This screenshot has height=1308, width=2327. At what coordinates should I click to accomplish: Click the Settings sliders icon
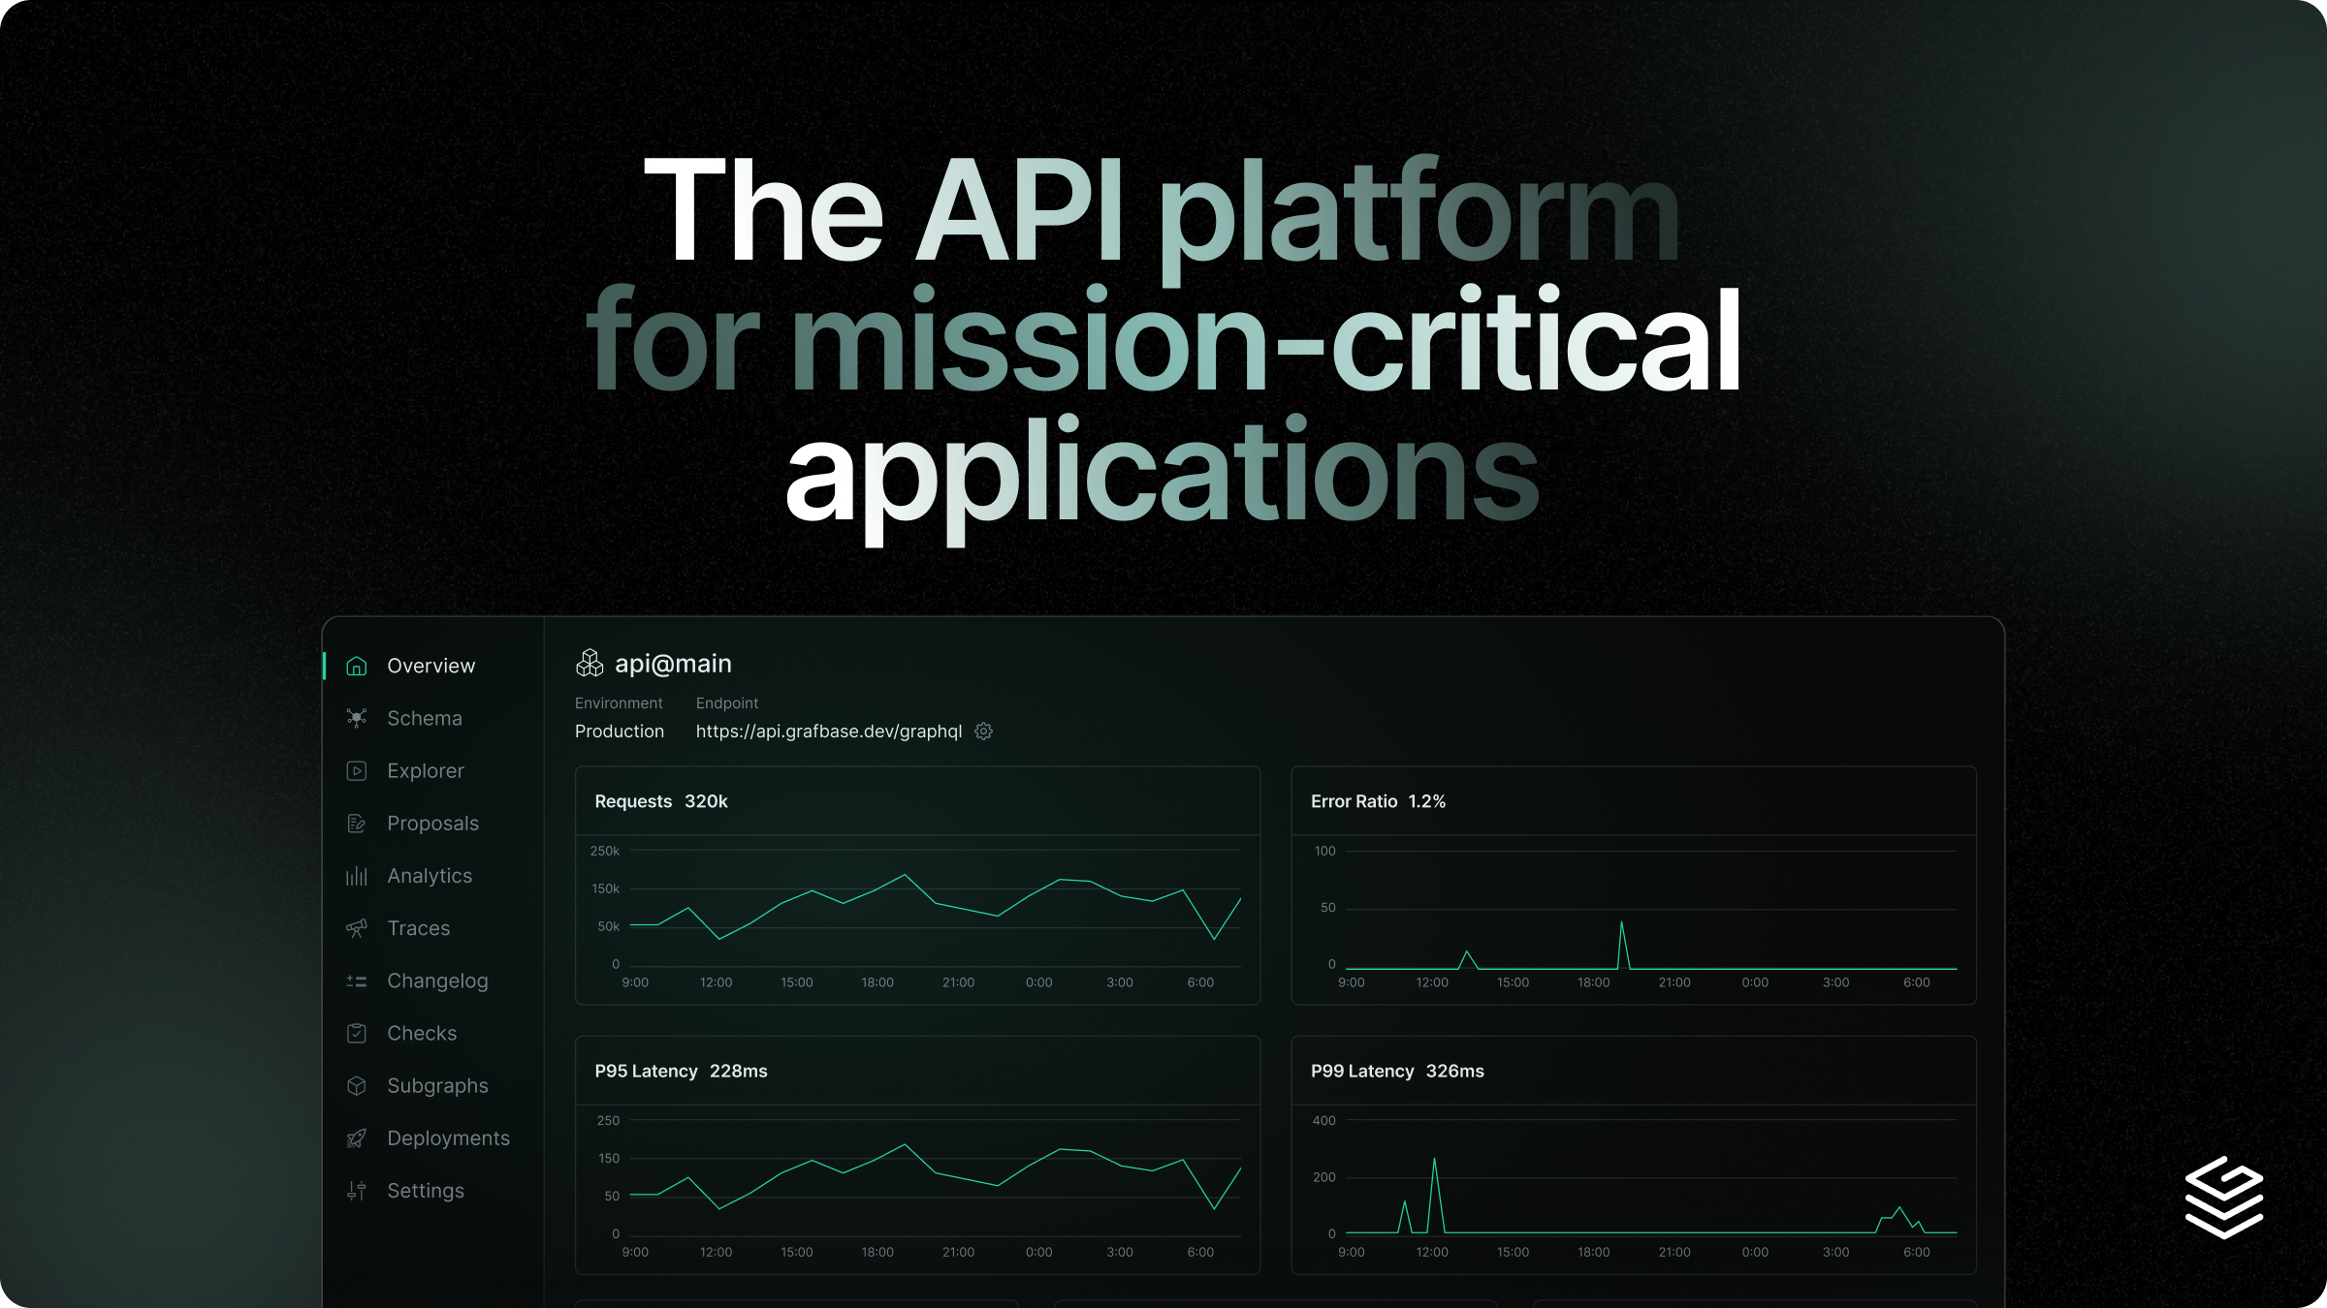(x=357, y=1191)
